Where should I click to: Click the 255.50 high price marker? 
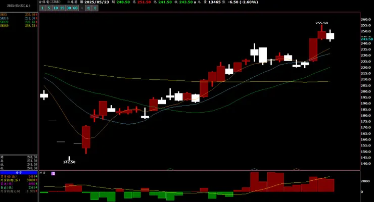(x=321, y=23)
